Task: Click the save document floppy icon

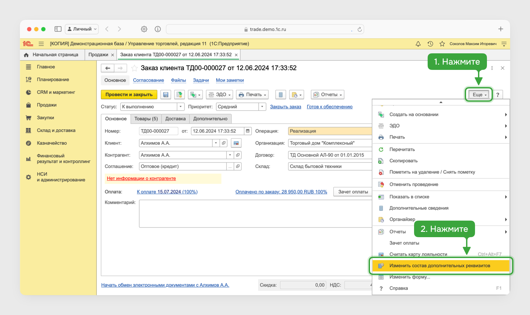Action: (x=166, y=95)
